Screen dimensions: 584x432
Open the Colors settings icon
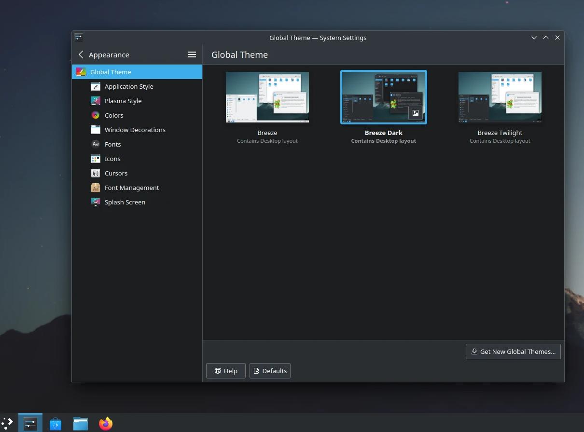point(96,115)
